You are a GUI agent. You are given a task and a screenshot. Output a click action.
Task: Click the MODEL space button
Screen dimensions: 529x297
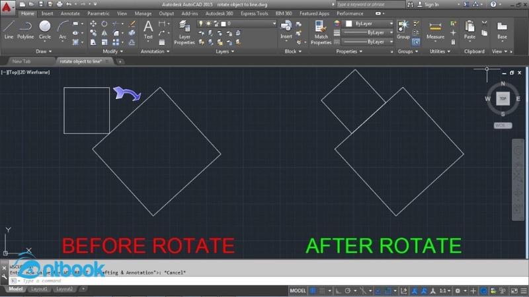coord(298,290)
